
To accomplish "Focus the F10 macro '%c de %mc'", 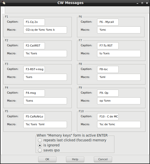I will click(119, 125).
